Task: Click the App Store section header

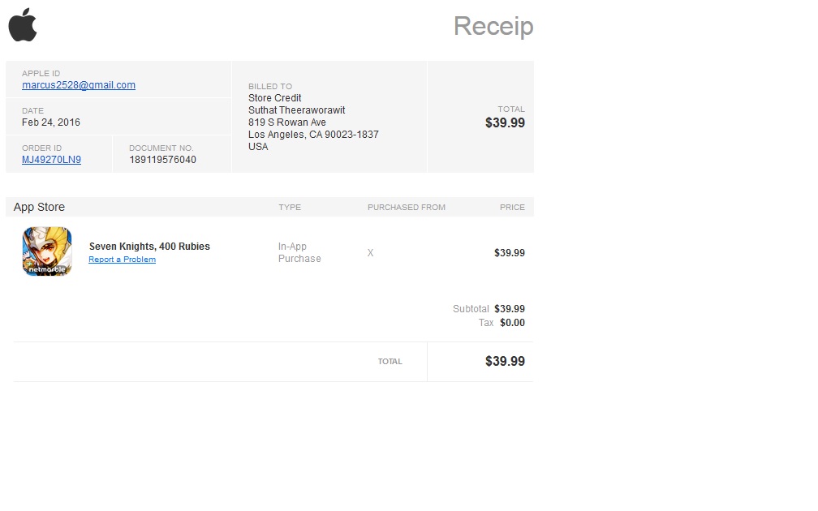Action: pos(39,207)
